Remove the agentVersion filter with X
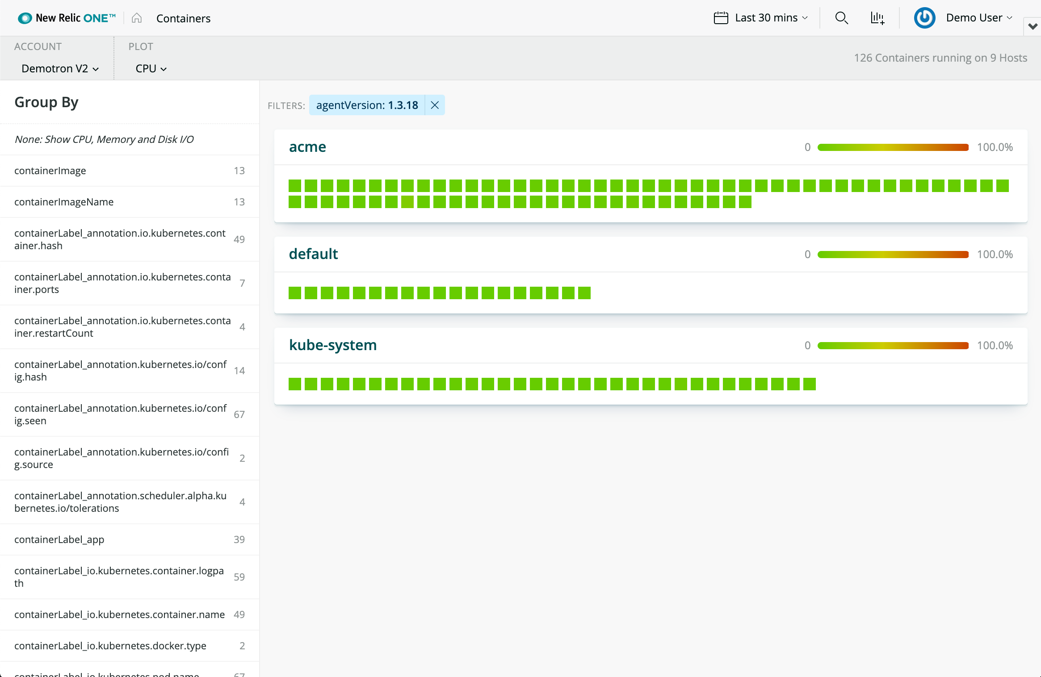The width and height of the screenshot is (1041, 677). [x=435, y=105]
